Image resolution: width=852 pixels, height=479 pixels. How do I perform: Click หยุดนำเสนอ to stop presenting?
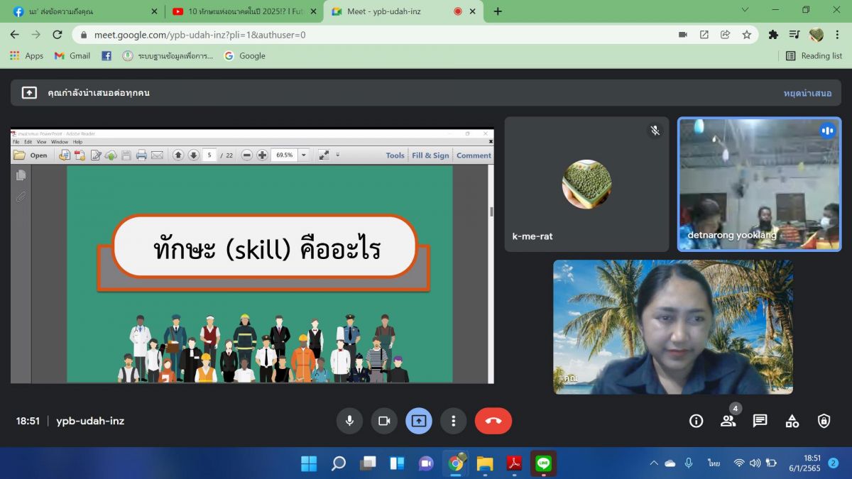[807, 93]
